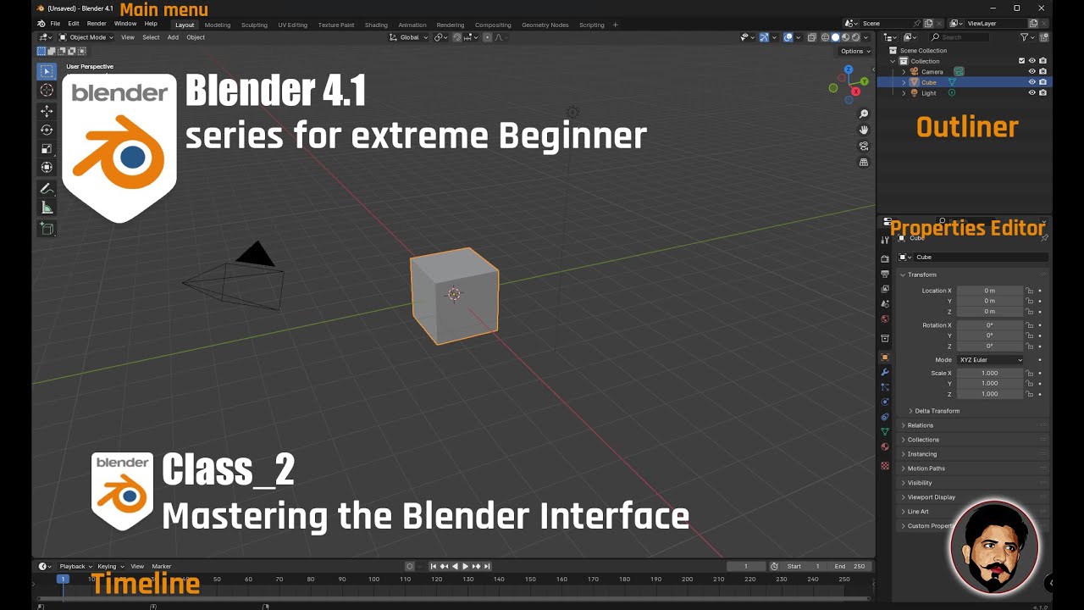Open the File menu

tap(55, 24)
